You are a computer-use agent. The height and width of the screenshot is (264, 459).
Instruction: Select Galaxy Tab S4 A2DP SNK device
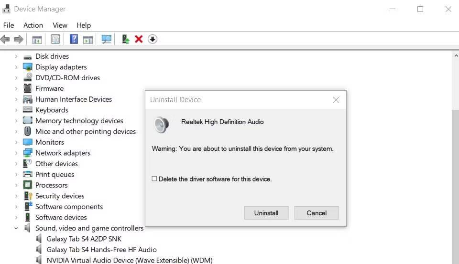(84, 239)
